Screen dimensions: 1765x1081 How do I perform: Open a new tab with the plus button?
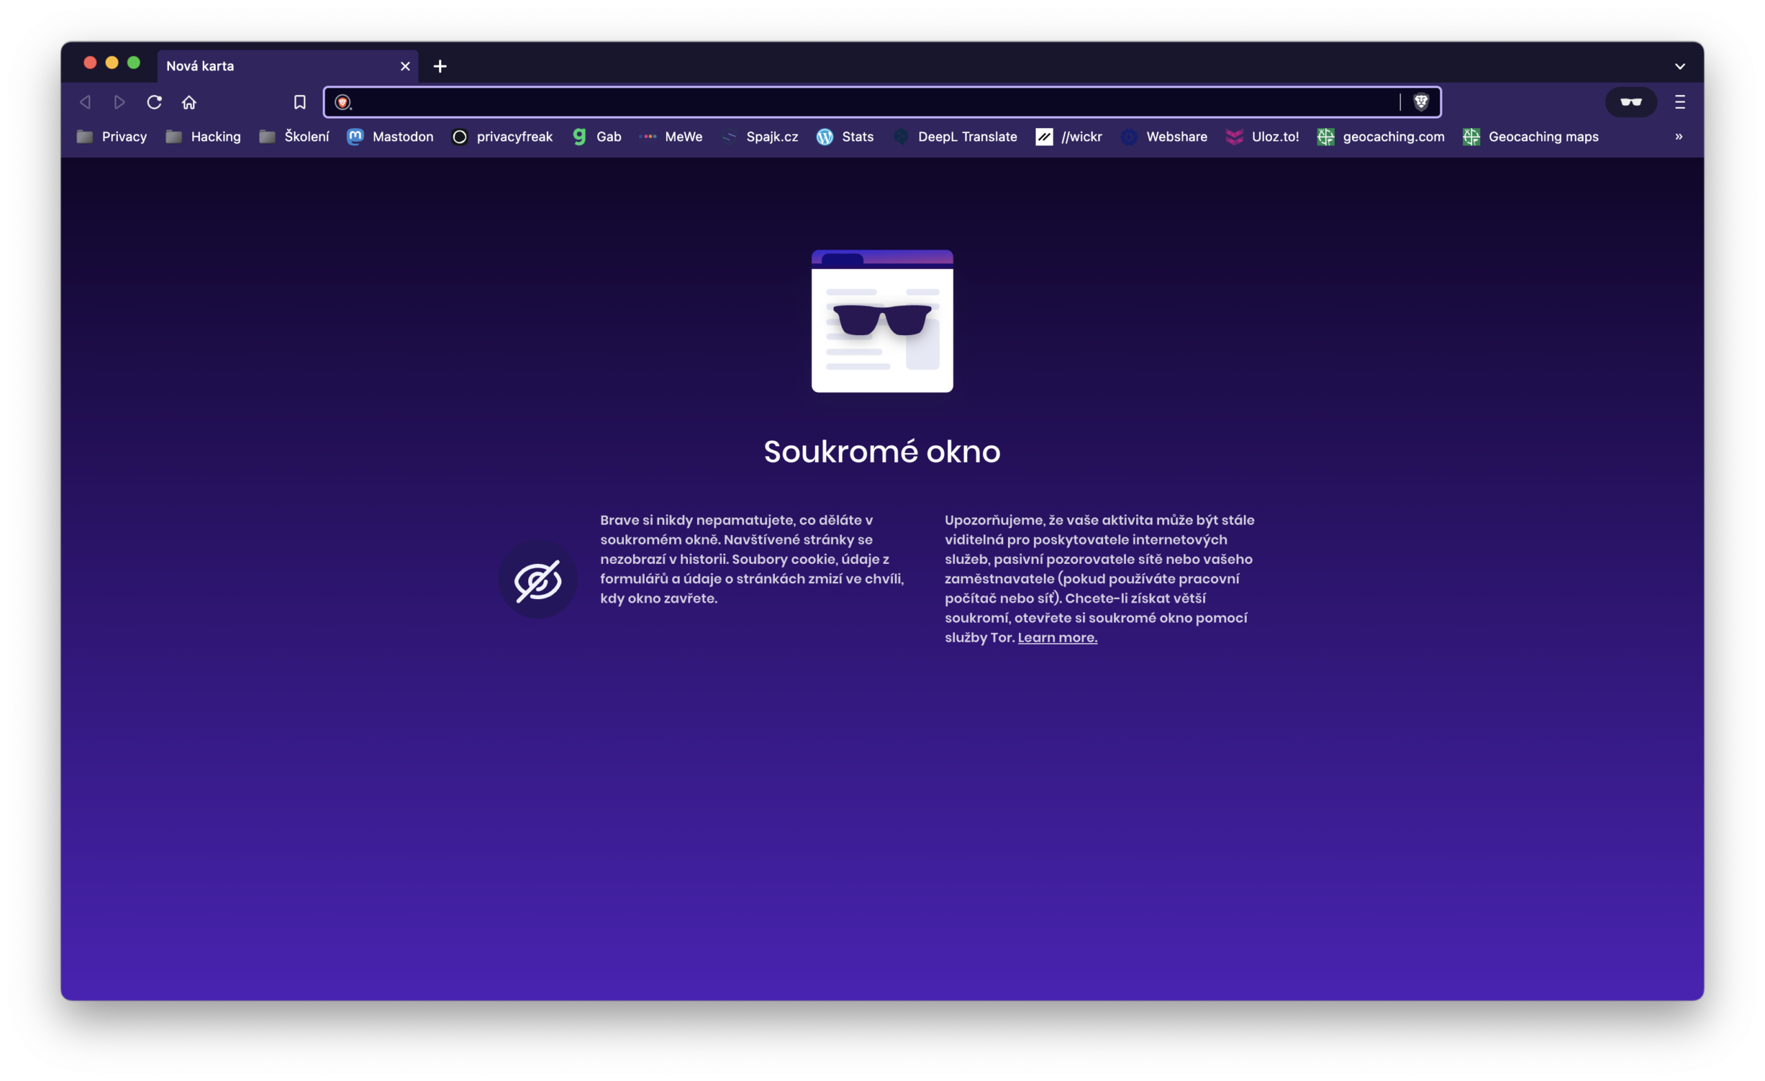tap(440, 67)
